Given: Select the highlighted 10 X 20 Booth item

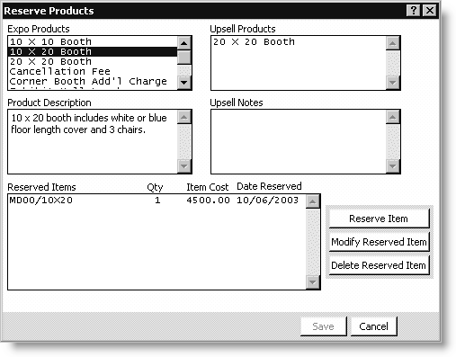Looking at the screenshot, I should click(93, 51).
